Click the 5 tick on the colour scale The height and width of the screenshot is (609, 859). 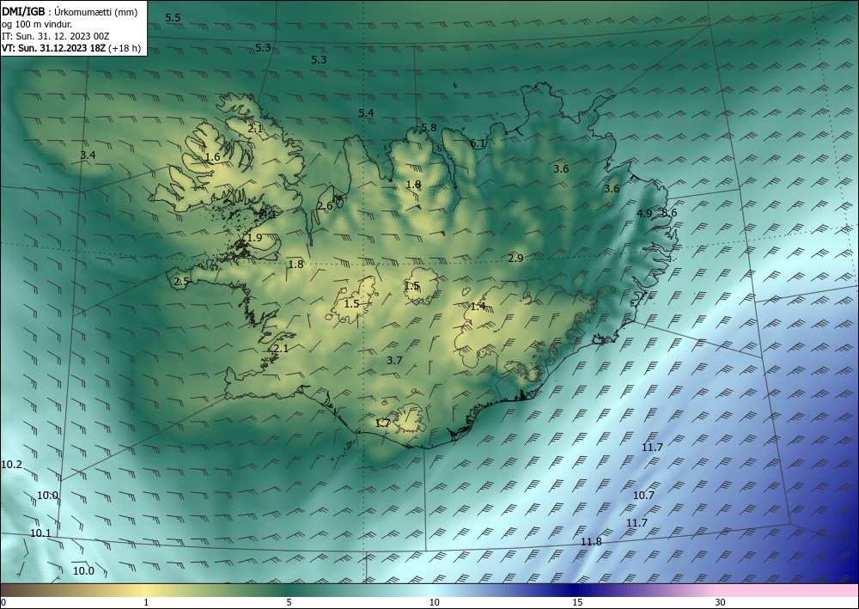point(289,602)
